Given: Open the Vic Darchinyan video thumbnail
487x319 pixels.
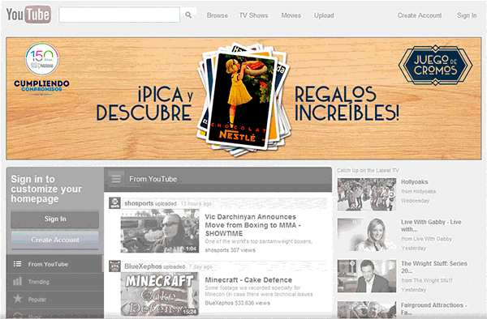Looking at the screenshot, I should coord(160,231).
